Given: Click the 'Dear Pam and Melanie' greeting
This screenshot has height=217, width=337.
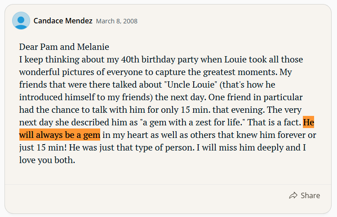Looking at the screenshot, I should [x=64, y=47].
